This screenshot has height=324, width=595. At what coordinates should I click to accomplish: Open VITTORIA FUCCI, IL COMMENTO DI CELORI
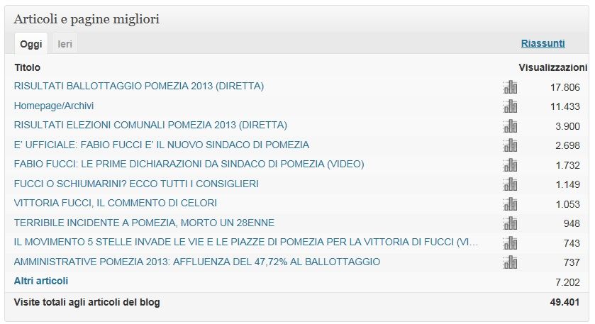point(116,203)
